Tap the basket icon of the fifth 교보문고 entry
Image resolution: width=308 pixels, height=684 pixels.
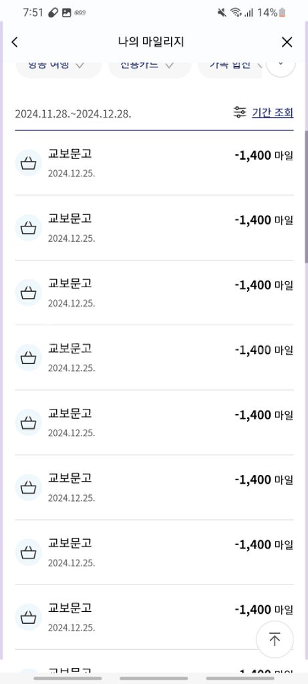tap(28, 422)
